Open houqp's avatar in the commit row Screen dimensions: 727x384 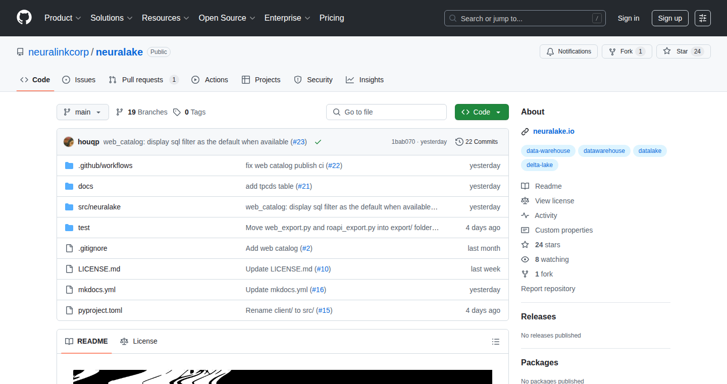pos(69,142)
